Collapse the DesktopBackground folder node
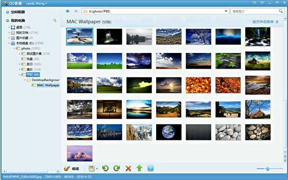 coord(25,80)
